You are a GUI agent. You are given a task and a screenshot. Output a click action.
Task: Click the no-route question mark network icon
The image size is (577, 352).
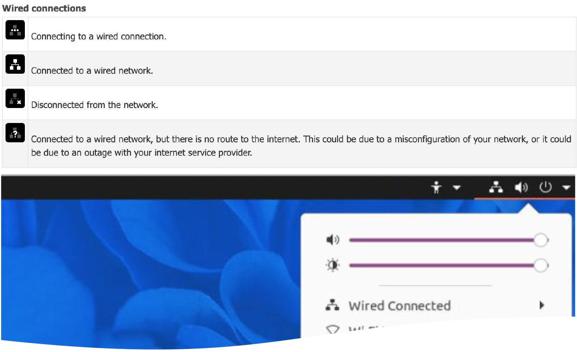(15, 133)
